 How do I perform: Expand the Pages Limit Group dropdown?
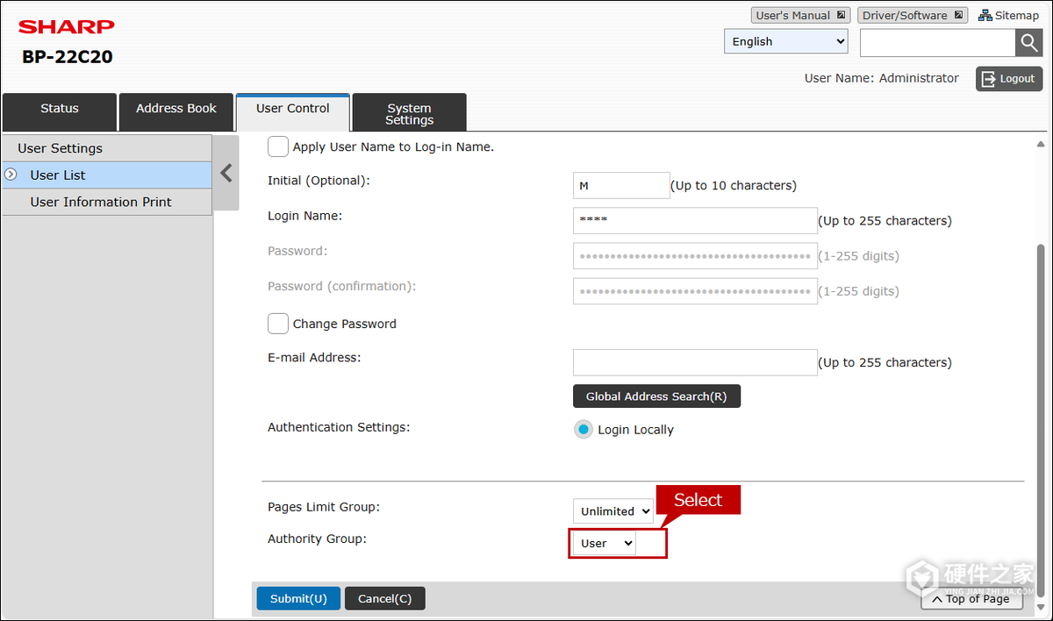(x=613, y=510)
